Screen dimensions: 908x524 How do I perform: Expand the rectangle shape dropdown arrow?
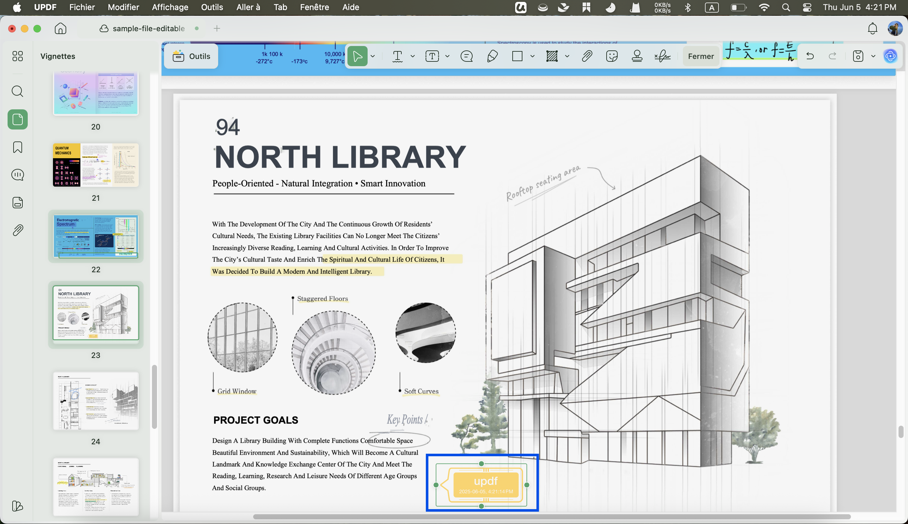coord(532,56)
